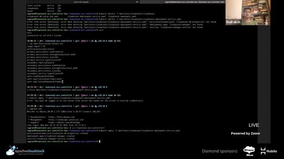This screenshot has height=159, width=284.
Task: Click the 19:29:30 prompt status line
Action: [67, 106]
